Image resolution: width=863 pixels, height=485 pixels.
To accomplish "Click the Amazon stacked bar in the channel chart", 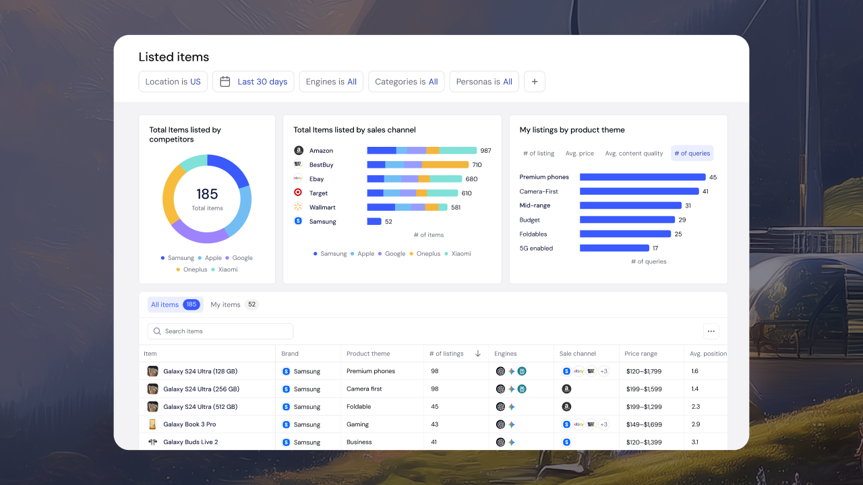I will click(x=422, y=151).
